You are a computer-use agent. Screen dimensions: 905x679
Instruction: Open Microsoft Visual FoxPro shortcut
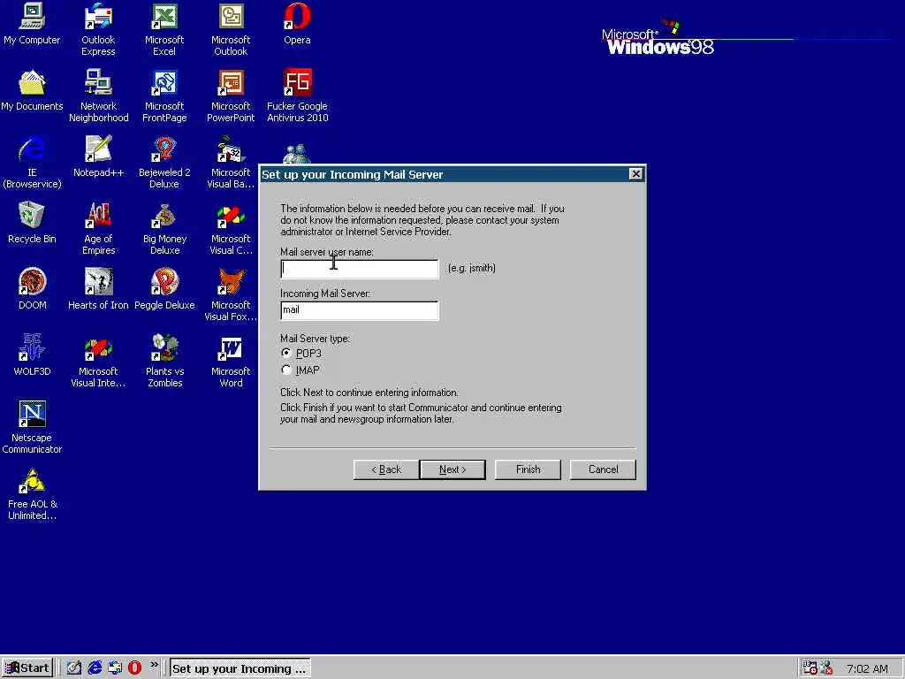pyautogui.click(x=231, y=294)
